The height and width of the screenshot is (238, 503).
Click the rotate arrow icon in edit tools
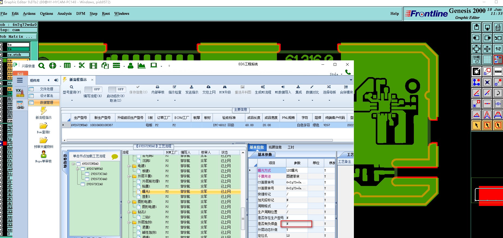tap(498, 93)
